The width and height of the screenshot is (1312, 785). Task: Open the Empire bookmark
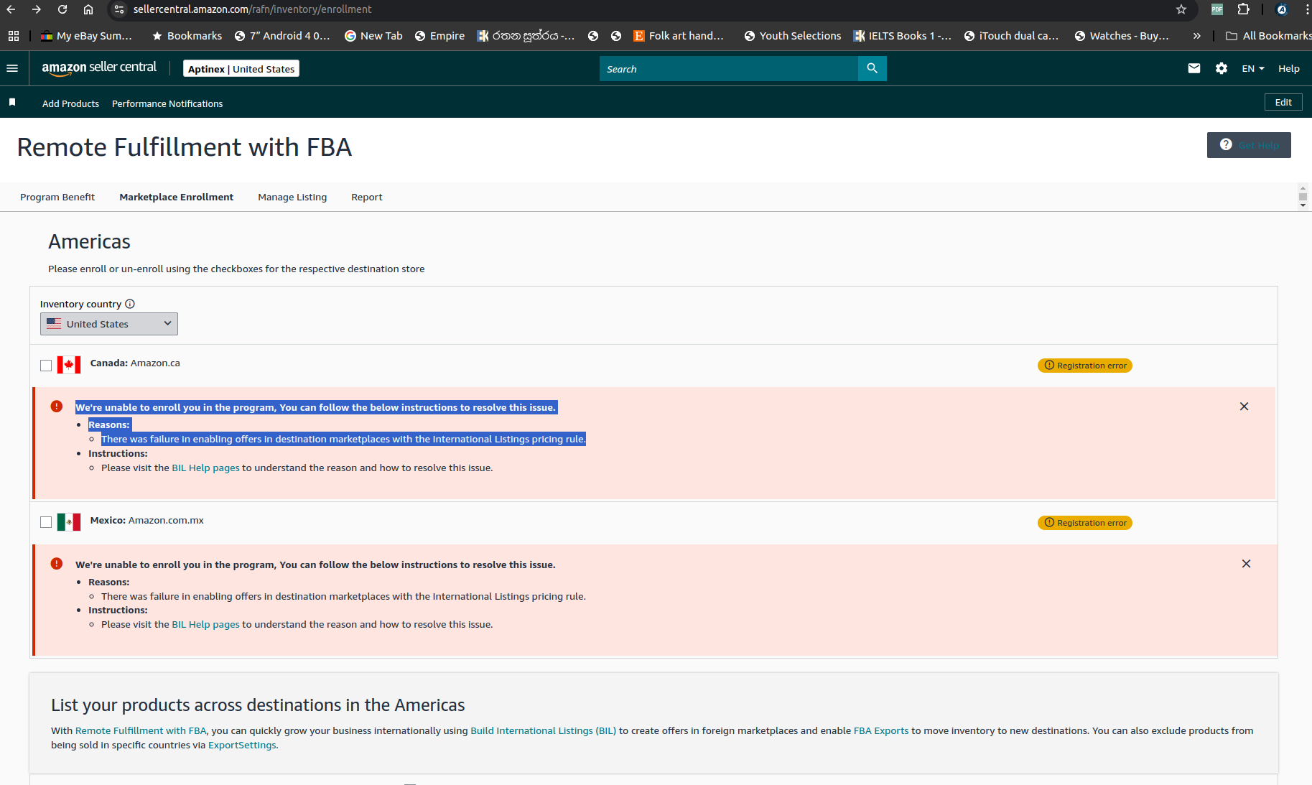pos(439,35)
